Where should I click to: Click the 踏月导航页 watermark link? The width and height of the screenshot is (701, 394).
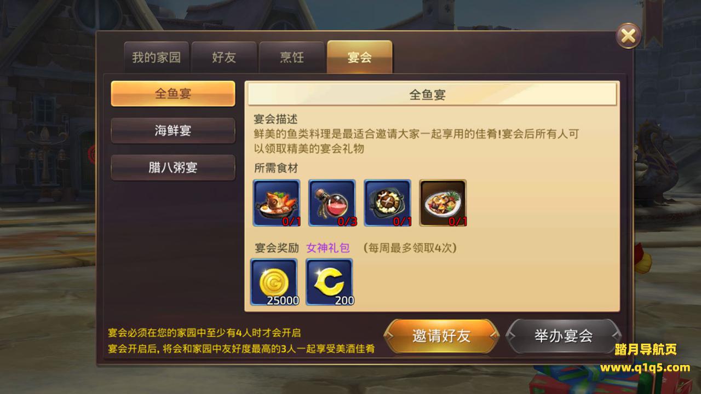pyautogui.click(x=646, y=349)
